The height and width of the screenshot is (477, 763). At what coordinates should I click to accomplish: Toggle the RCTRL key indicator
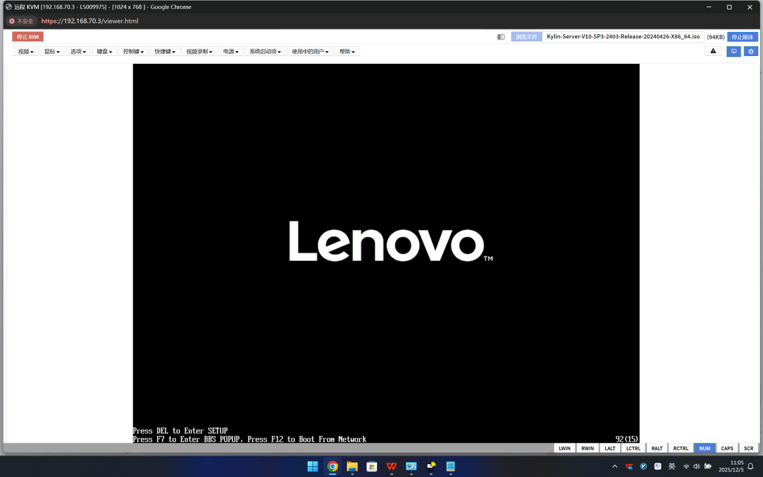pos(681,448)
